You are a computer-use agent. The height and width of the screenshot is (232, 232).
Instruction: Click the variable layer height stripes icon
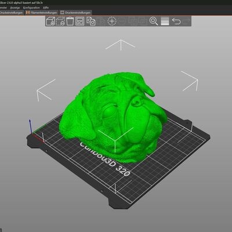point(165,21)
